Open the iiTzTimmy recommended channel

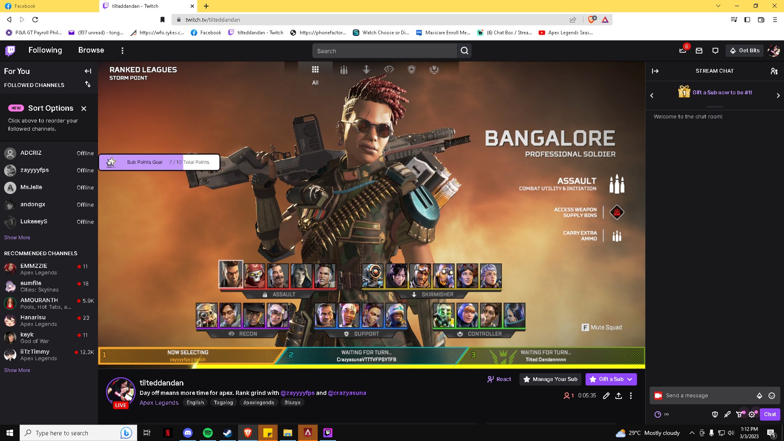[49, 355]
